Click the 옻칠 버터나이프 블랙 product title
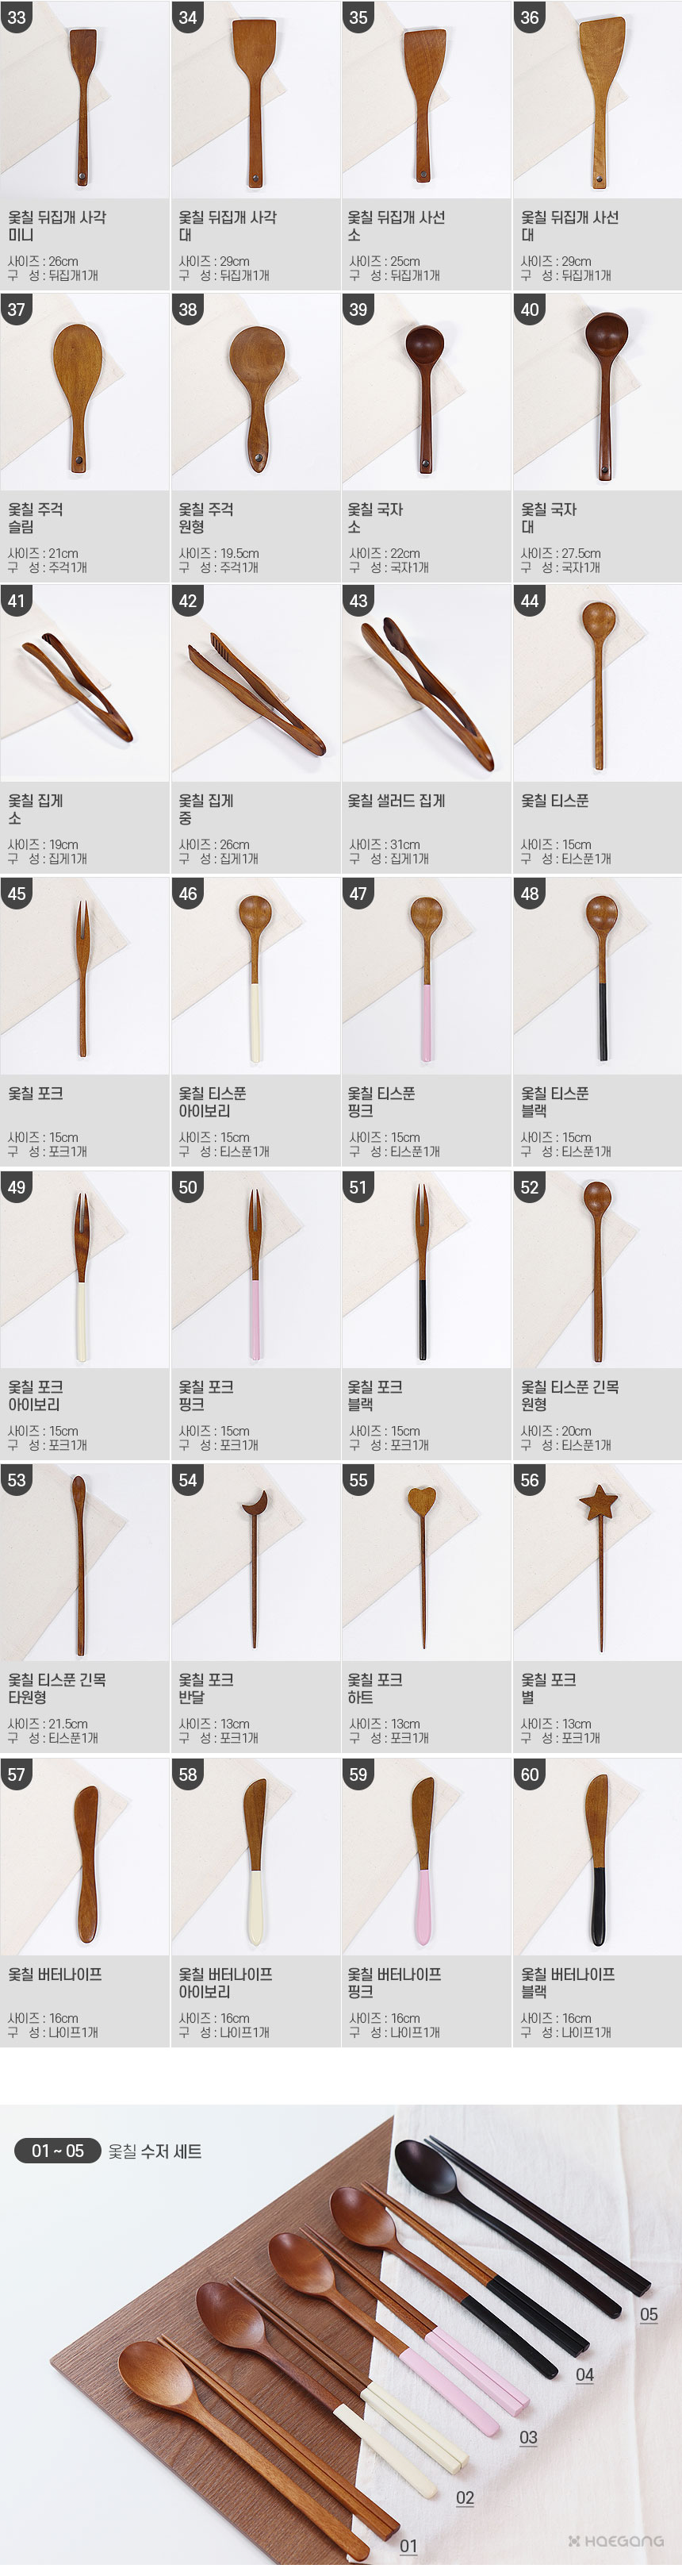 coord(568,1982)
